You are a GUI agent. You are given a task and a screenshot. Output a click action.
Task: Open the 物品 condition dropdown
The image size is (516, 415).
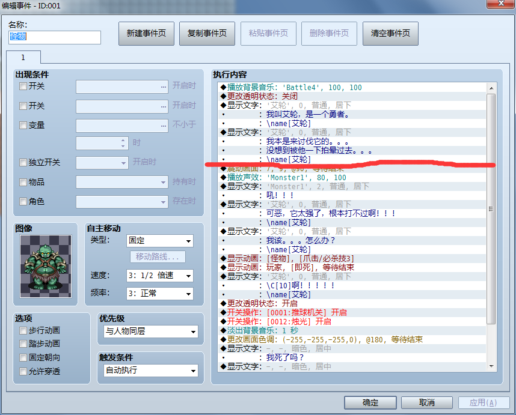click(x=122, y=182)
